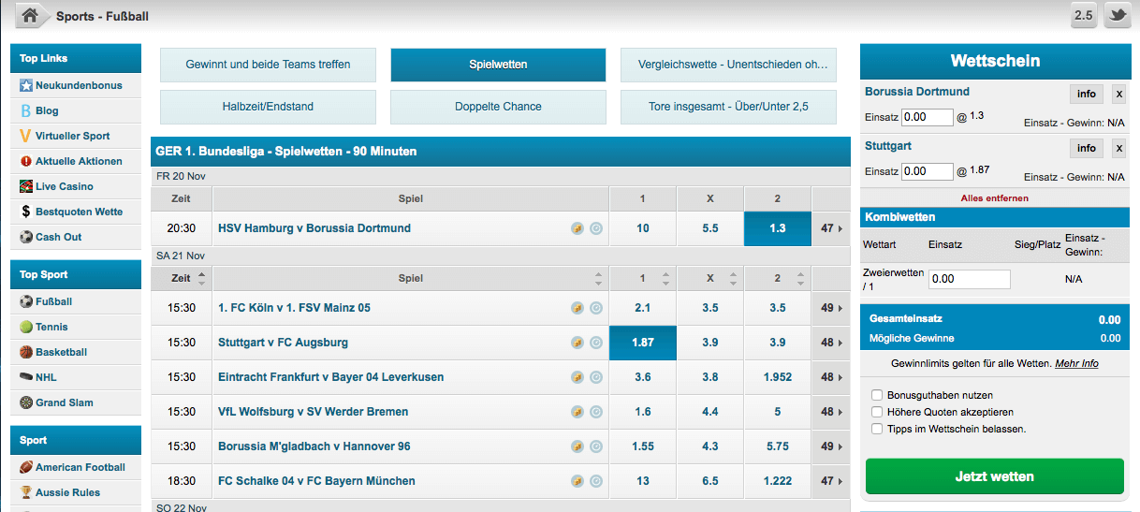Focus Einsatz field for Stuttgart bet

coord(927,171)
